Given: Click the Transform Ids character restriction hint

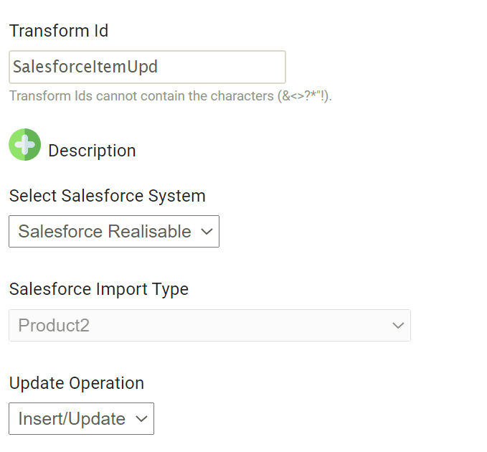Looking at the screenshot, I should [x=170, y=96].
